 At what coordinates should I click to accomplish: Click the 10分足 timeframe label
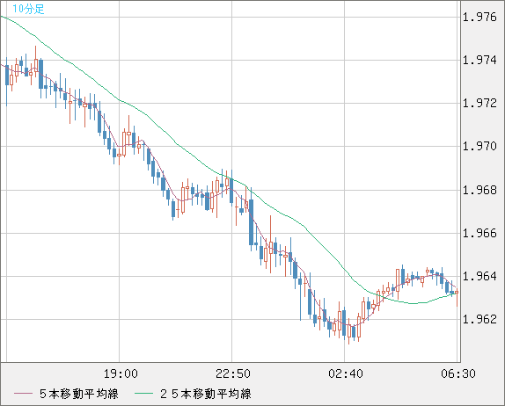[x=28, y=9]
